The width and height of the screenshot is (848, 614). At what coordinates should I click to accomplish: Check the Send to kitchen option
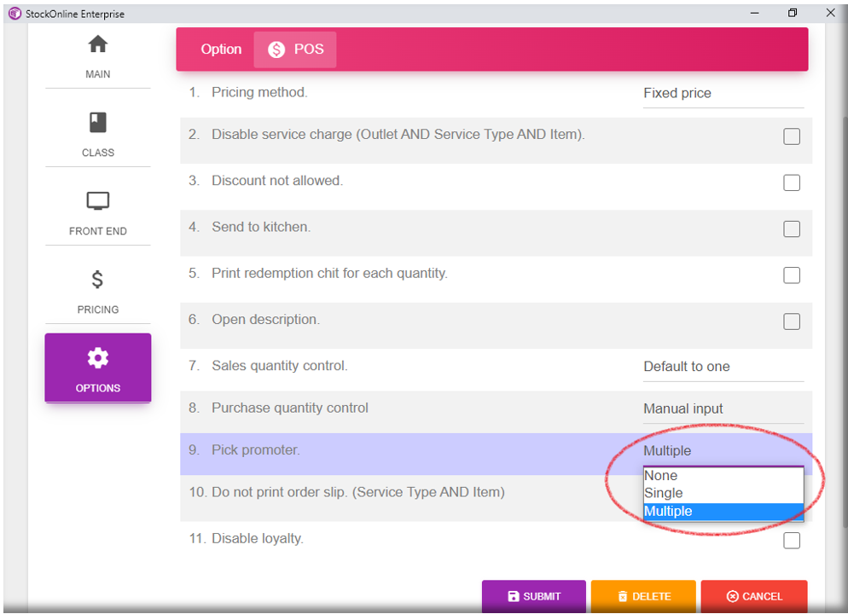[792, 229]
